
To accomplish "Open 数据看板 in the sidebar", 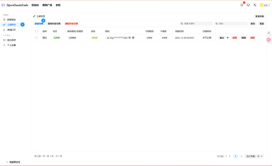I will (12, 19).
